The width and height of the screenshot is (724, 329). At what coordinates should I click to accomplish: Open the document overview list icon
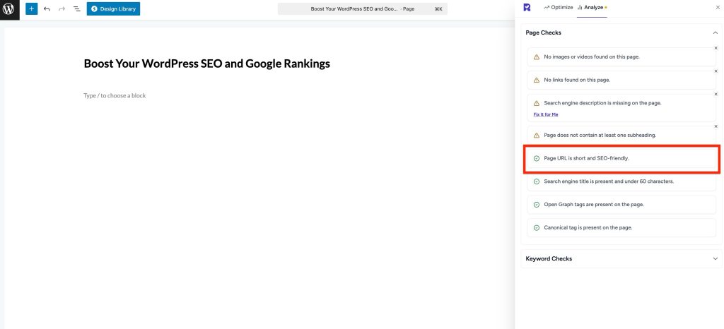[76, 9]
